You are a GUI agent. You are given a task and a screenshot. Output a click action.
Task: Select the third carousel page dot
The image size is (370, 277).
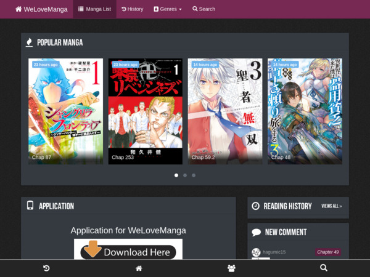click(x=194, y=175)
